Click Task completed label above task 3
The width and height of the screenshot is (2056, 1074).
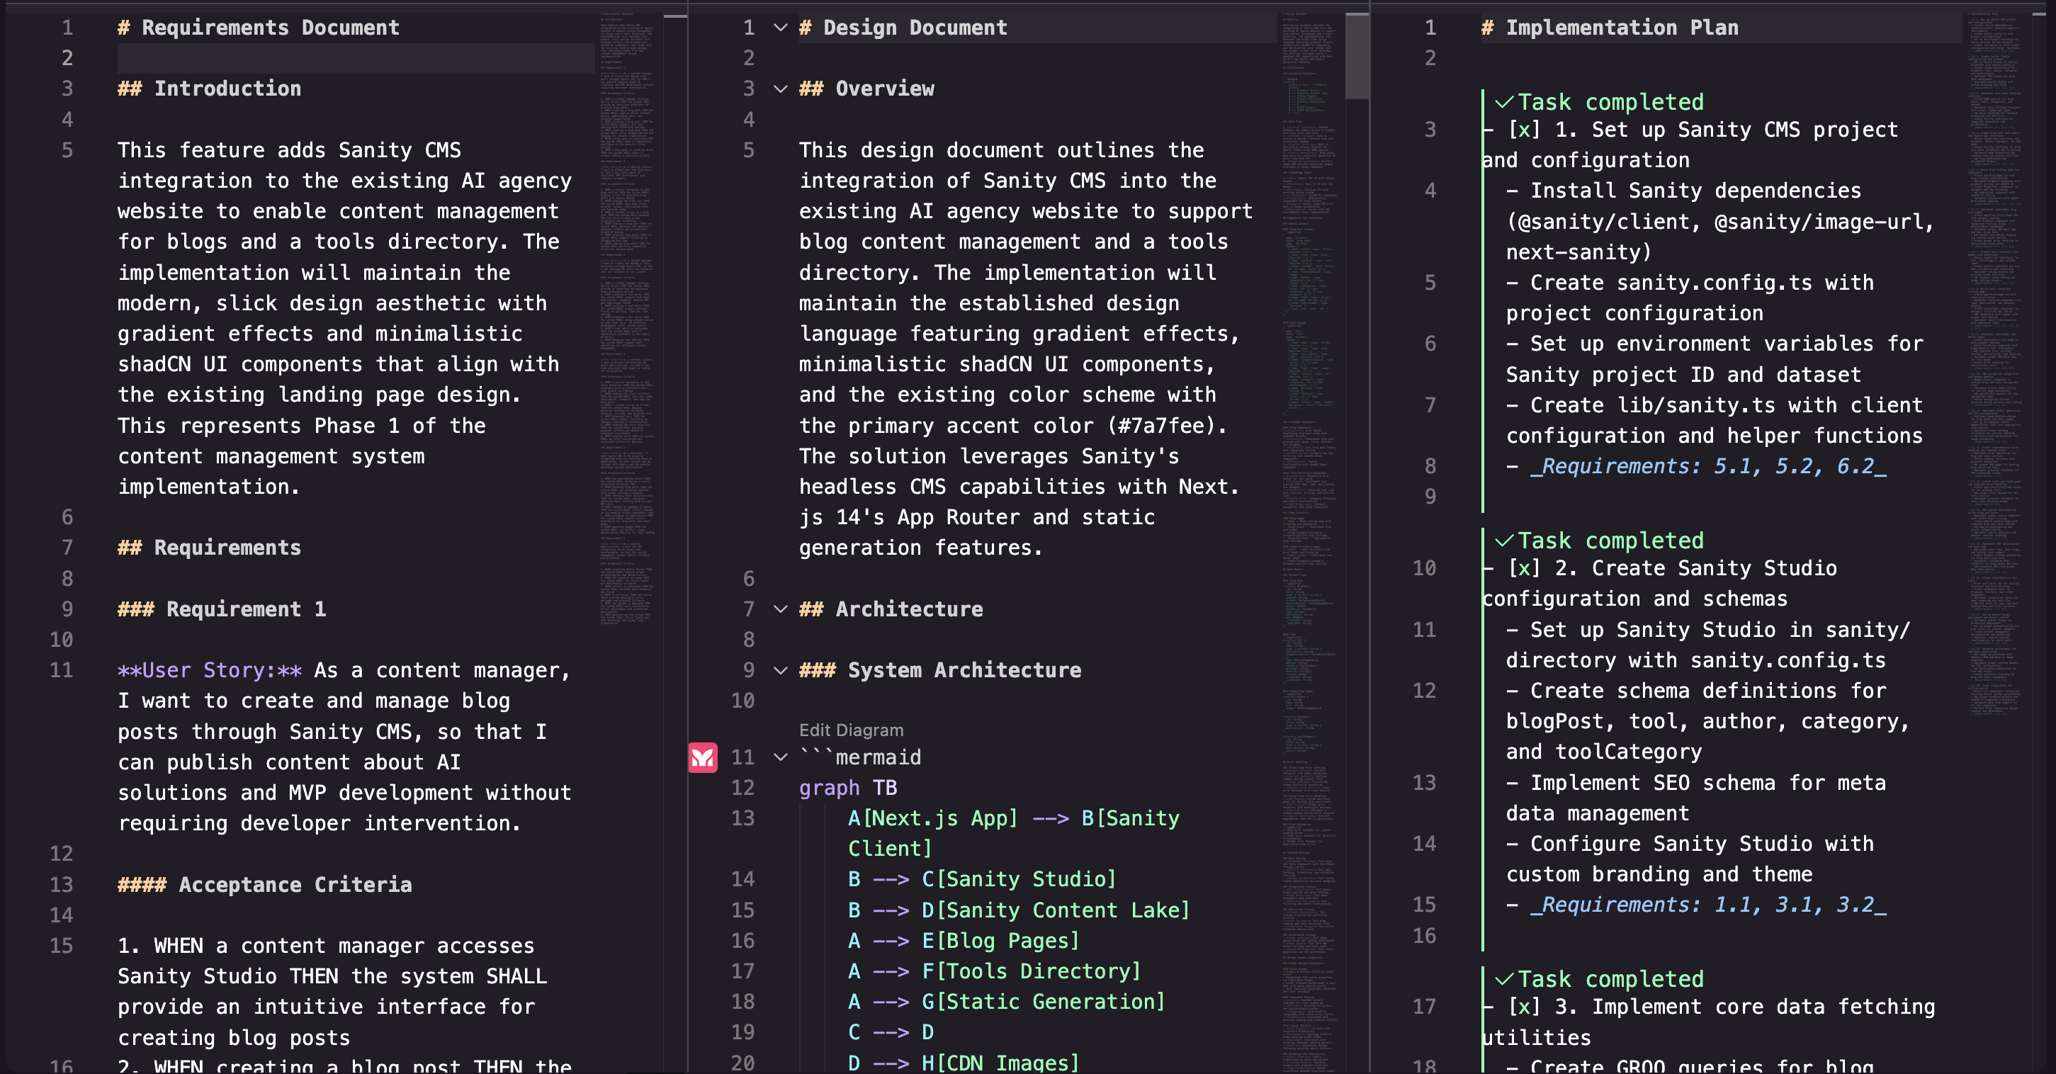coord(1610,979)
